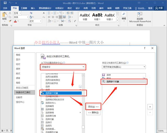
Task: Click the font color A swatch
Action: [x=15, y=21]
